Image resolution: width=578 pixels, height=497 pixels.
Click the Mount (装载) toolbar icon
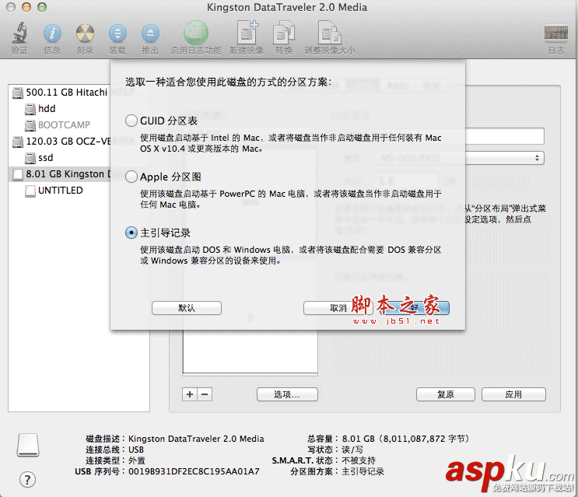(x=117, y=33)
